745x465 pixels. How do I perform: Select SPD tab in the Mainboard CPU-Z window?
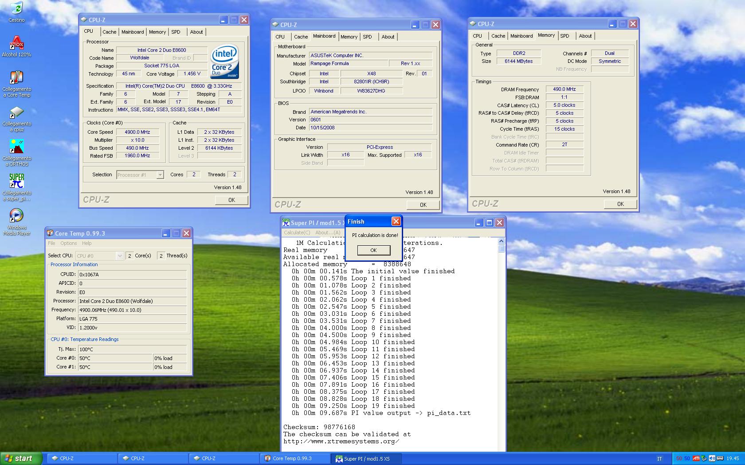368,37
